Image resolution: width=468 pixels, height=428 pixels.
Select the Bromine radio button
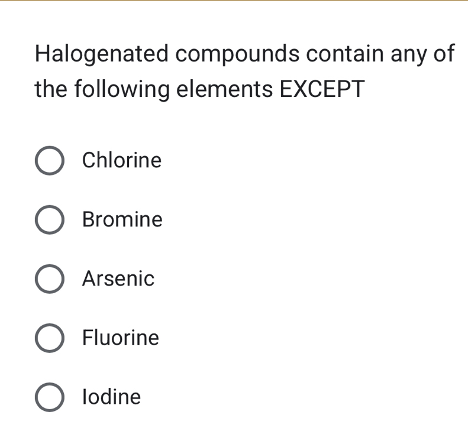(50, 221)
